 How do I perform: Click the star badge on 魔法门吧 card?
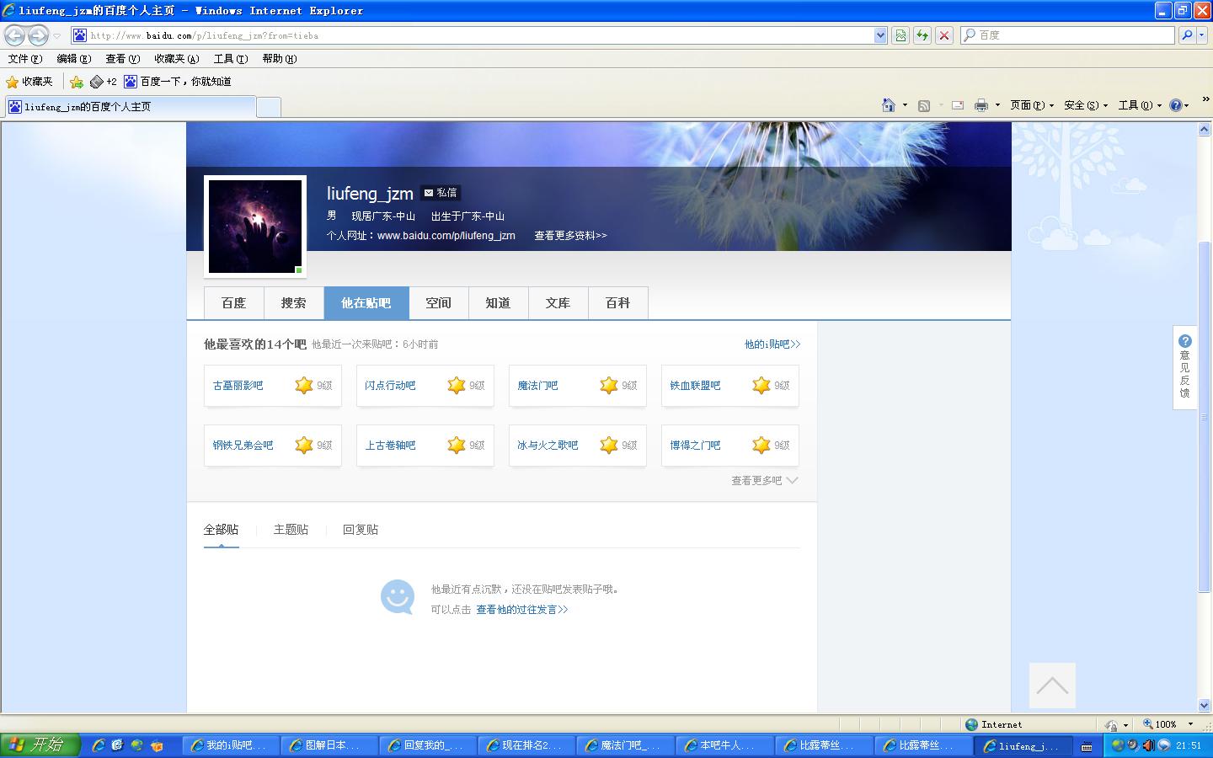(609, 385)
